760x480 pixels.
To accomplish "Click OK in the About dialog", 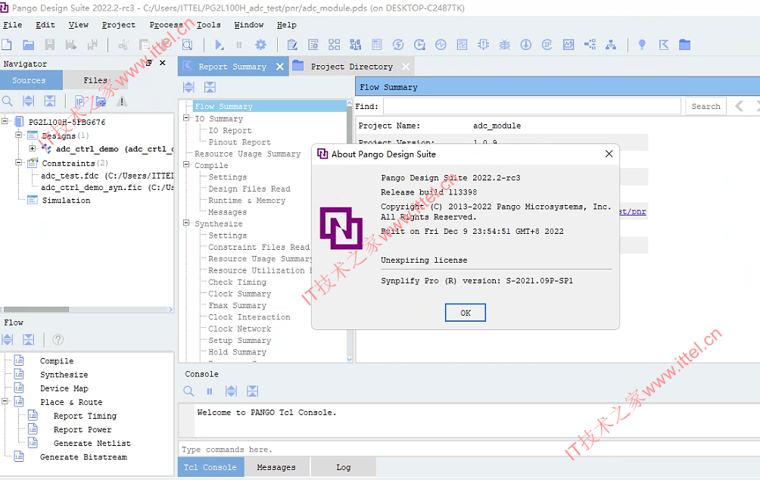I will pos(466,313).
